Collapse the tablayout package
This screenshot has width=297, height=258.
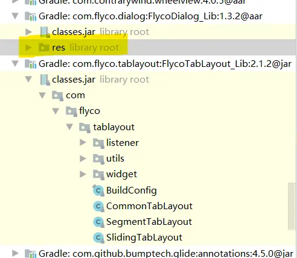[x=69, y=127]
